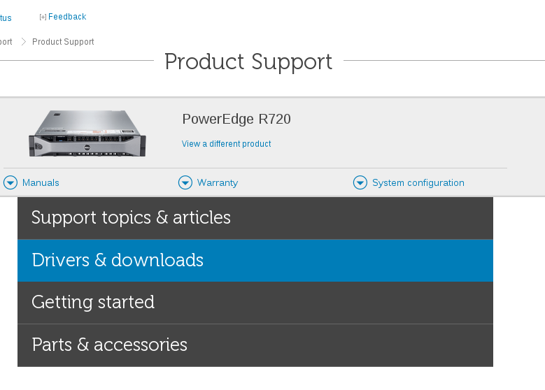This screenshot has width=545, height=390.
Task: Open the Getting started tab
Action: click(x=255, y=303)
